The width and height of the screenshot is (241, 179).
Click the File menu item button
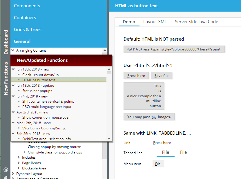(x=158, y=164)
